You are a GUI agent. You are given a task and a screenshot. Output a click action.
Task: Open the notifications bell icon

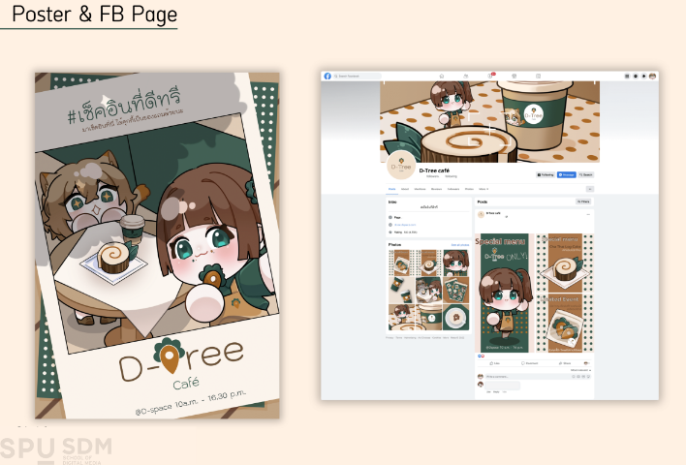click(x=643, y=76)
